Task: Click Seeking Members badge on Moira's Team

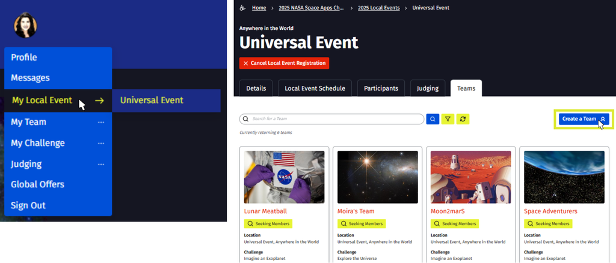Action: click(x=362, y=224)
